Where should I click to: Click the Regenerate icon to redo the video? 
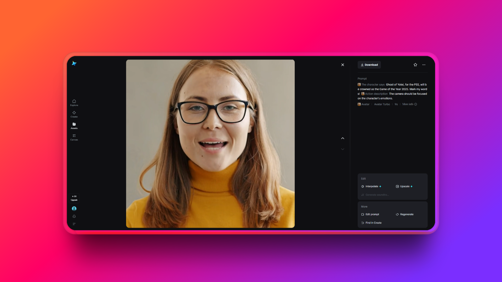pos(397,214)
